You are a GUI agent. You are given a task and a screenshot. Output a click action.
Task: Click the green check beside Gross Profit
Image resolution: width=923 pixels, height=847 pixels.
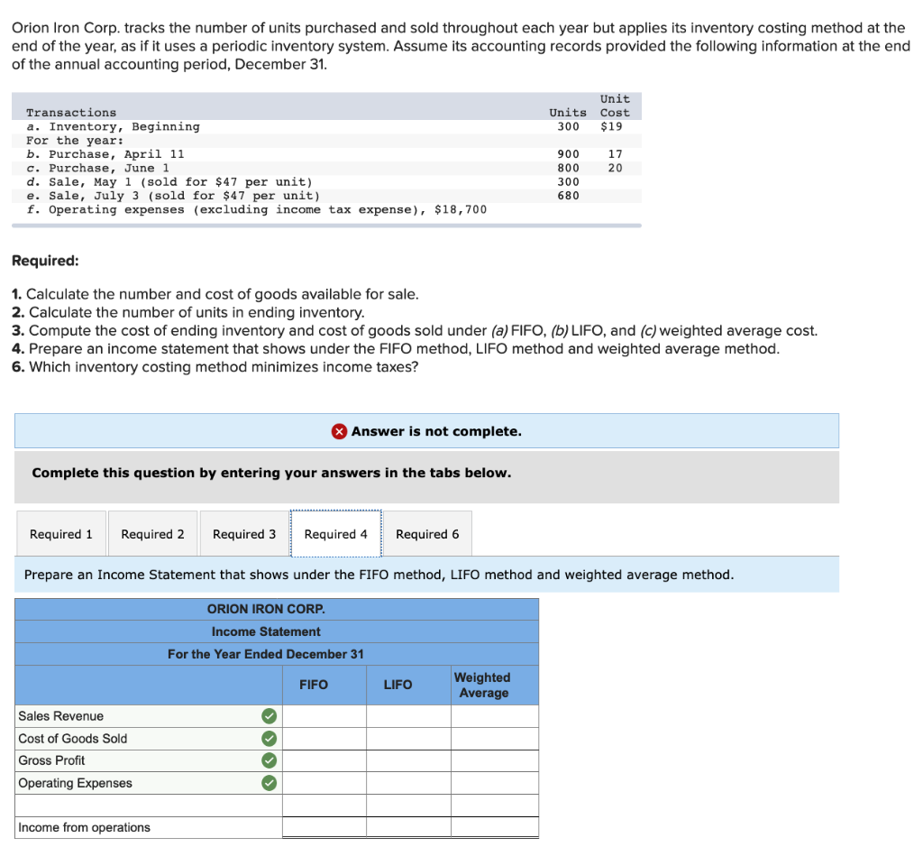coord(269,760)
